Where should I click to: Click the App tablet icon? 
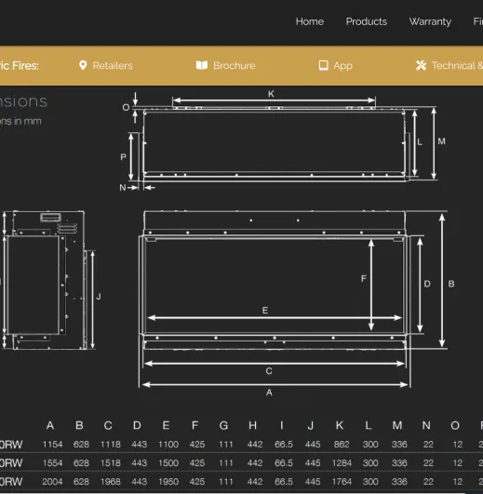[323, 65]
